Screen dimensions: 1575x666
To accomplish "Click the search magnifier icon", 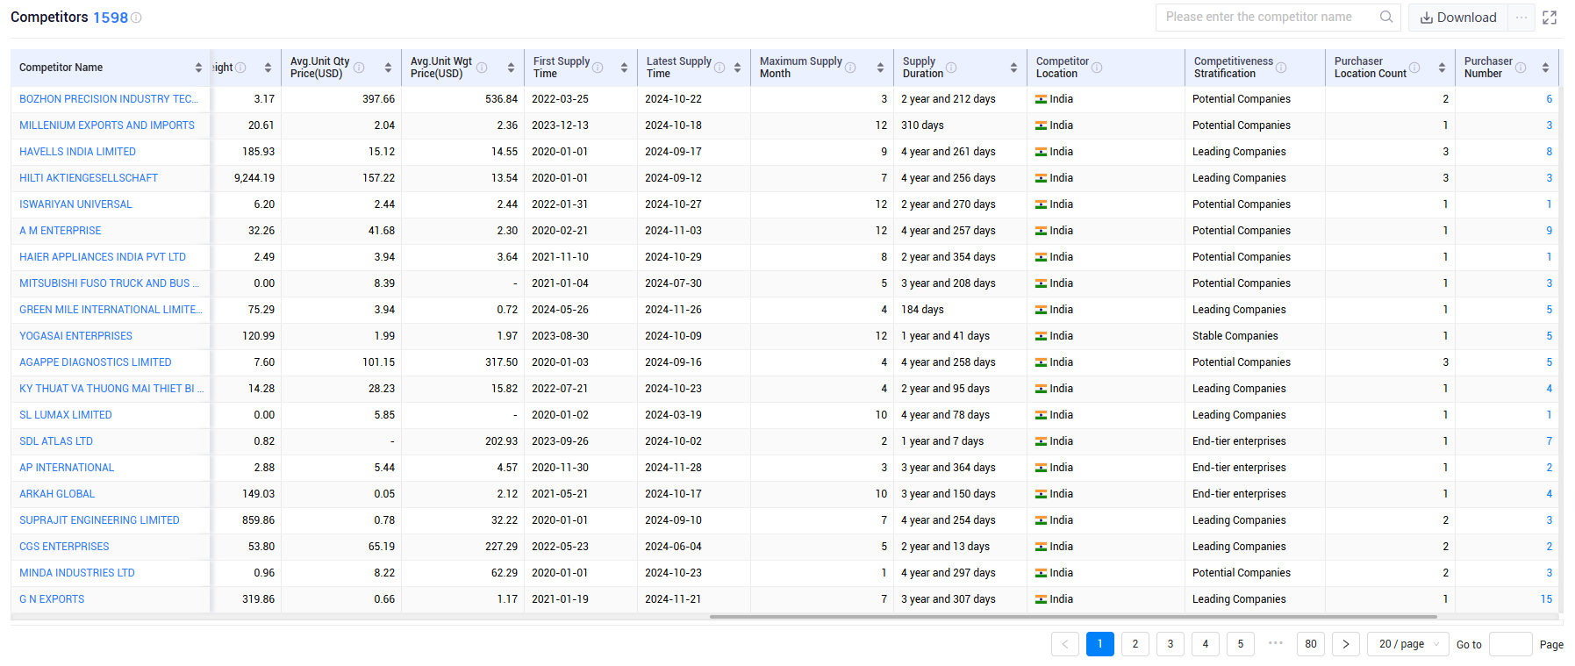I will click(x=1386, y=17).
